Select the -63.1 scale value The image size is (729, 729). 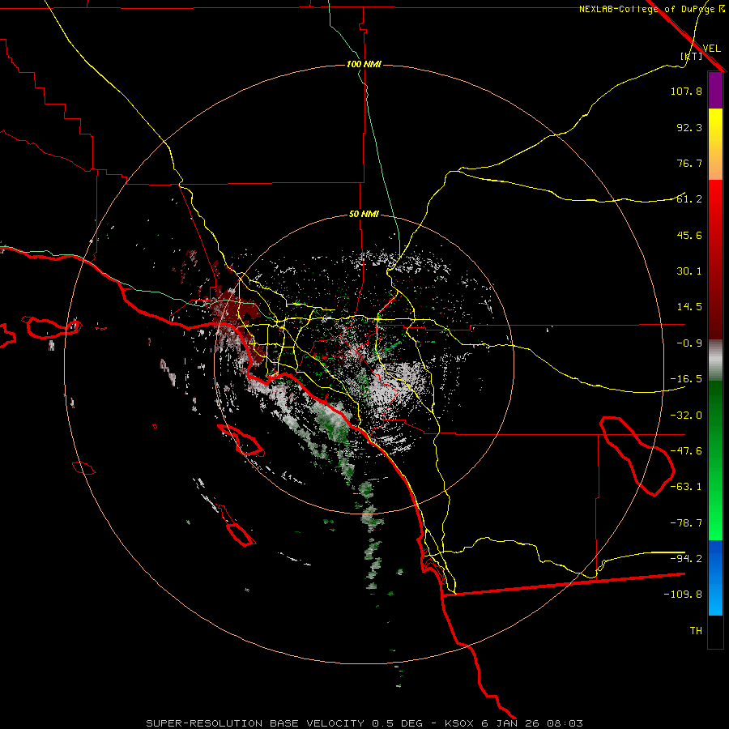pos(686,487)
